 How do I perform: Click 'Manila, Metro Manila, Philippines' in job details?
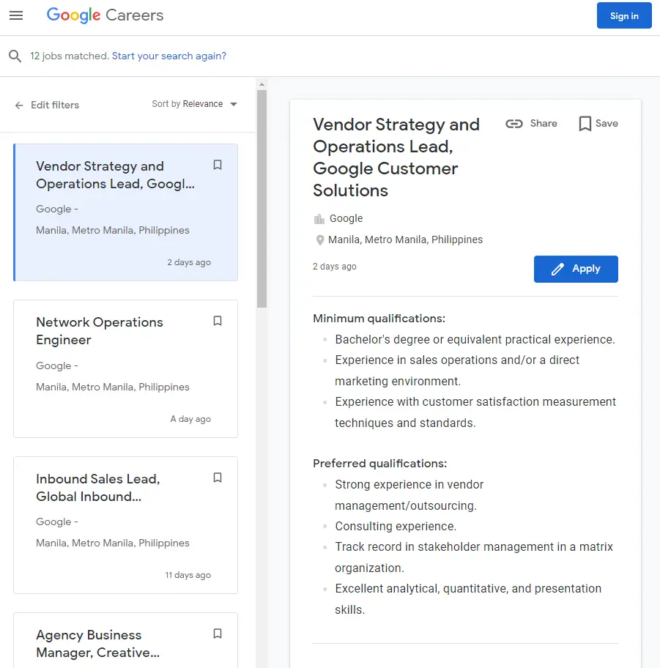[405, 240]
